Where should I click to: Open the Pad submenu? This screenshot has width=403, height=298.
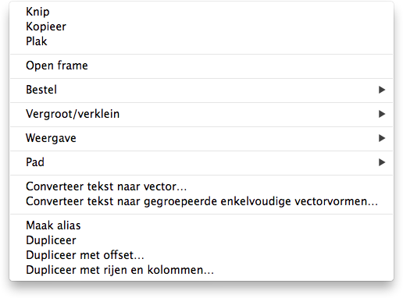point(201,162)
